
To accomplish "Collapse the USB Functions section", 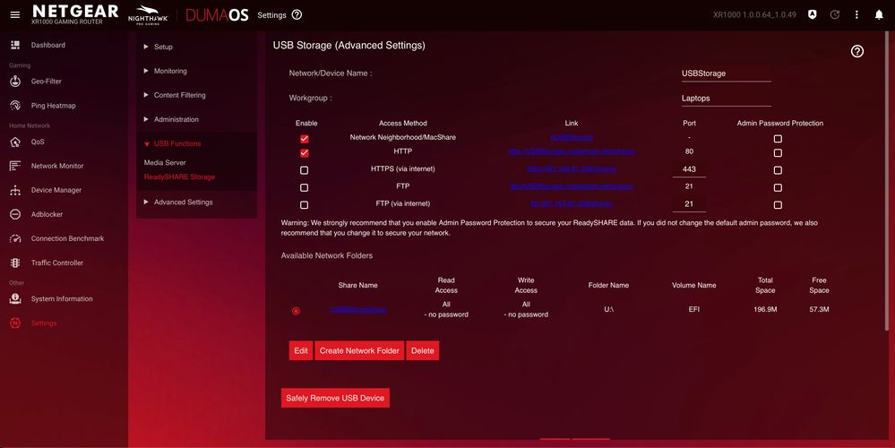I will click(176, 143).
